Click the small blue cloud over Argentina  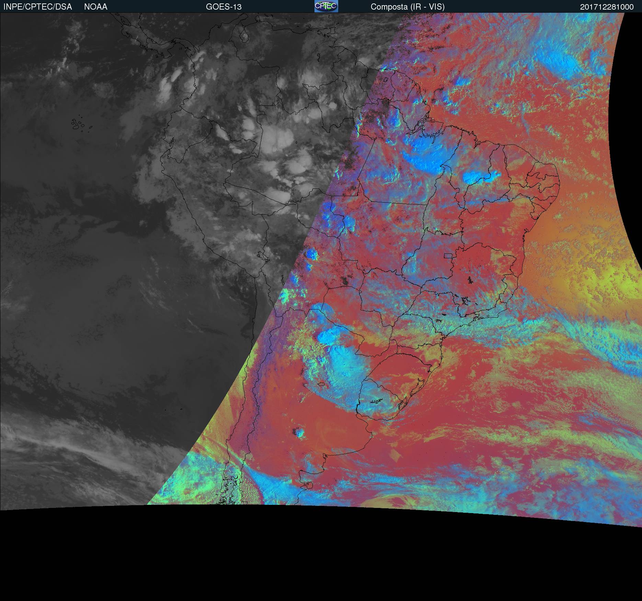tap(299, 432)
